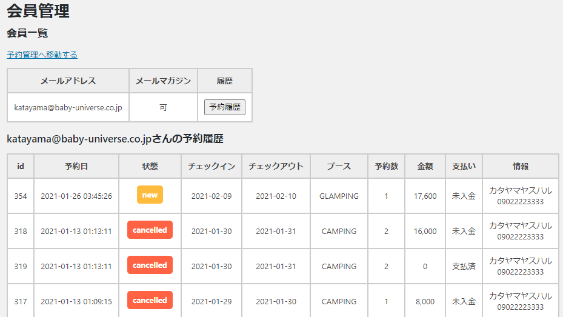Select reservation id 354 cell
This screenshot has height=317, width=563.
pyautogui.click(x=21, y=196)
